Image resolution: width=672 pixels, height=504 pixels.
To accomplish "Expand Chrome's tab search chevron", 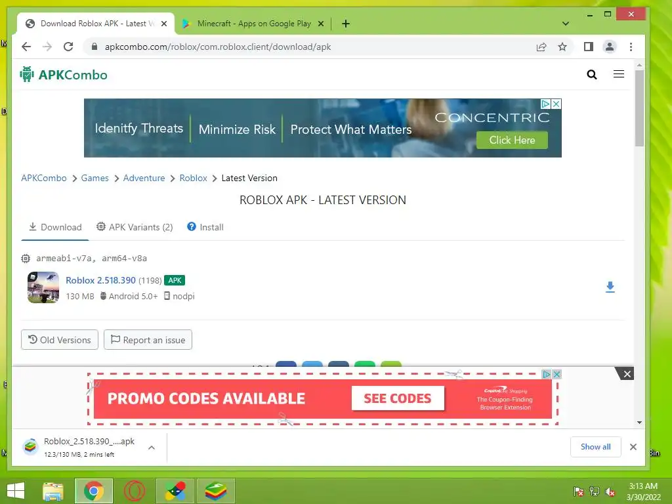I will click(x=565, y=24).
